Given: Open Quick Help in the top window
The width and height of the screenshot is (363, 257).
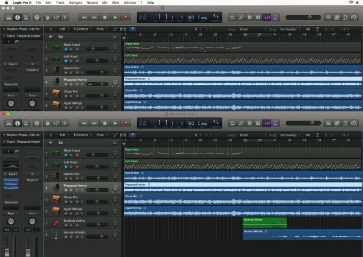Looking at the screenshot, I should click(x=37, y=18).
